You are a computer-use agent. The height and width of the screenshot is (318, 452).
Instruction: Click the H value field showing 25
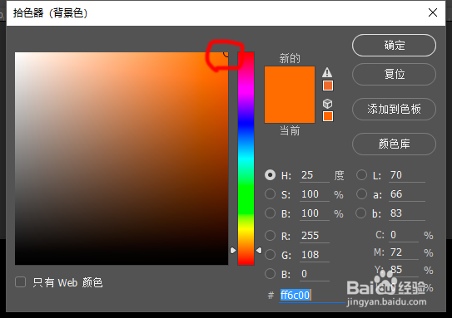315,175
